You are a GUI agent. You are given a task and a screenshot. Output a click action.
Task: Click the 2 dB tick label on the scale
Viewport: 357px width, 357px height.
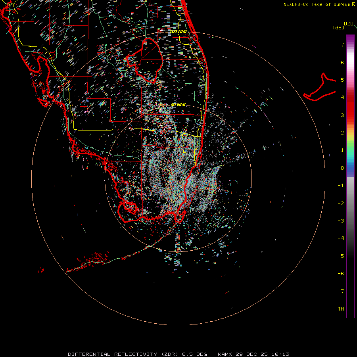pyautogui.click(x=342, y=133)
